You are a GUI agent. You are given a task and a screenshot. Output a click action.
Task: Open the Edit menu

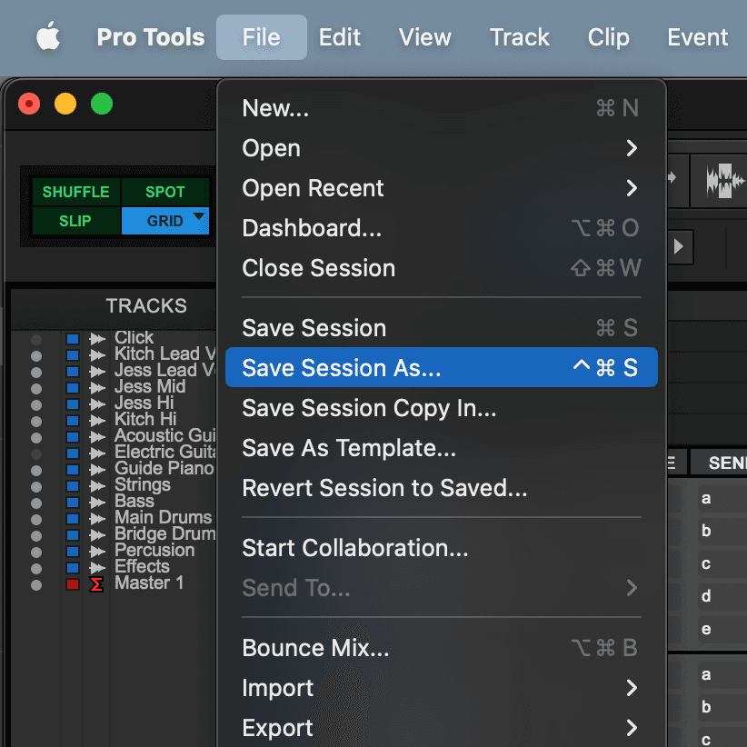(339, 37)
